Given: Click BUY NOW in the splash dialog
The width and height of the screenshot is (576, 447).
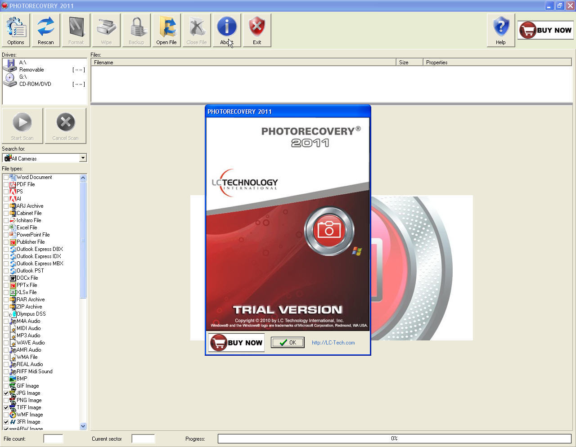Looking at the screenshot, I should click(236, 343).
